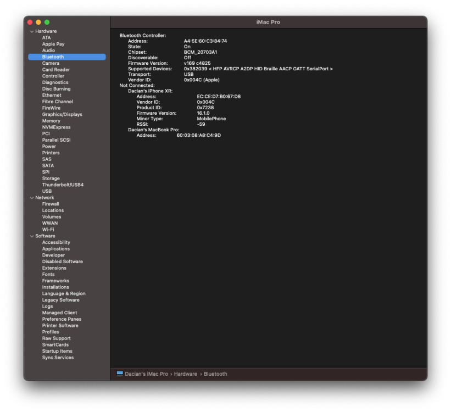Screen dimensions: 451x412
Task: Select Ethernet in the sidebar
Action: (x=52, y=95)
